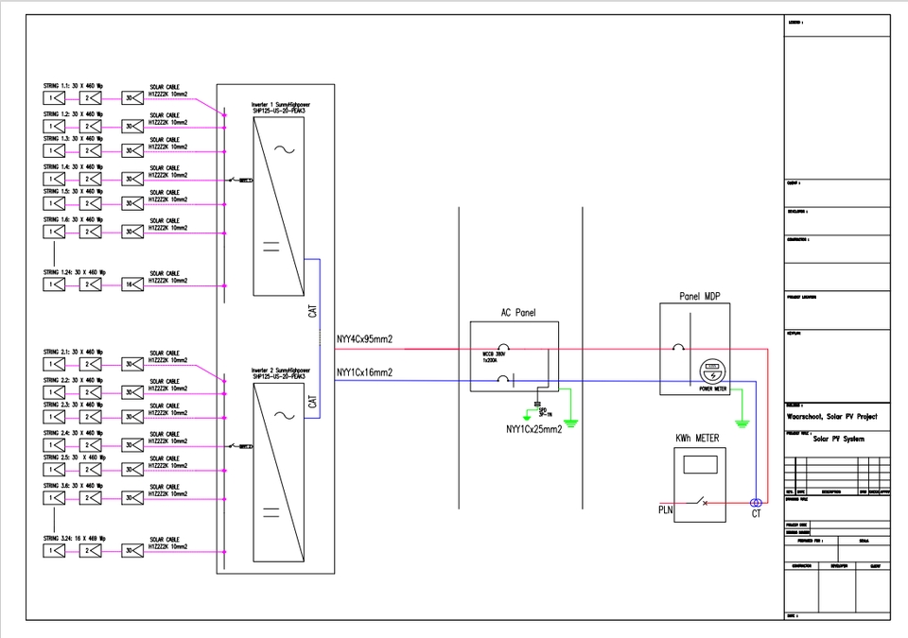Click the Panel MDP title text

(x=700, y=297)
